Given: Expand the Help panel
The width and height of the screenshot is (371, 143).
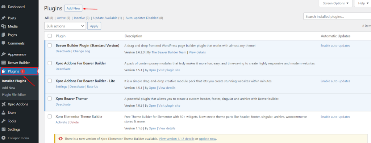Looking at the screenshot, I should (x=363, y=3).
